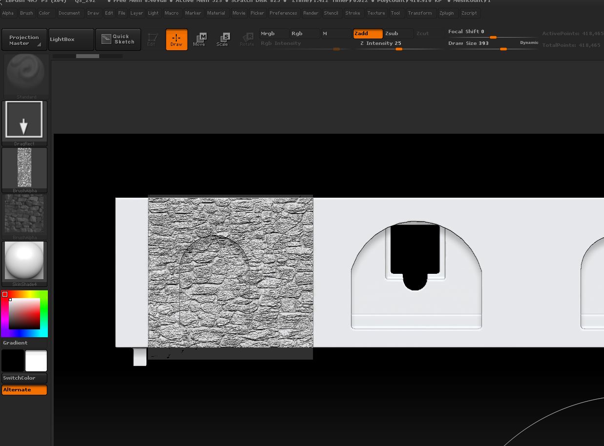
Task: Click the stone wall texture thumbnail
Action: coord(24,214)
